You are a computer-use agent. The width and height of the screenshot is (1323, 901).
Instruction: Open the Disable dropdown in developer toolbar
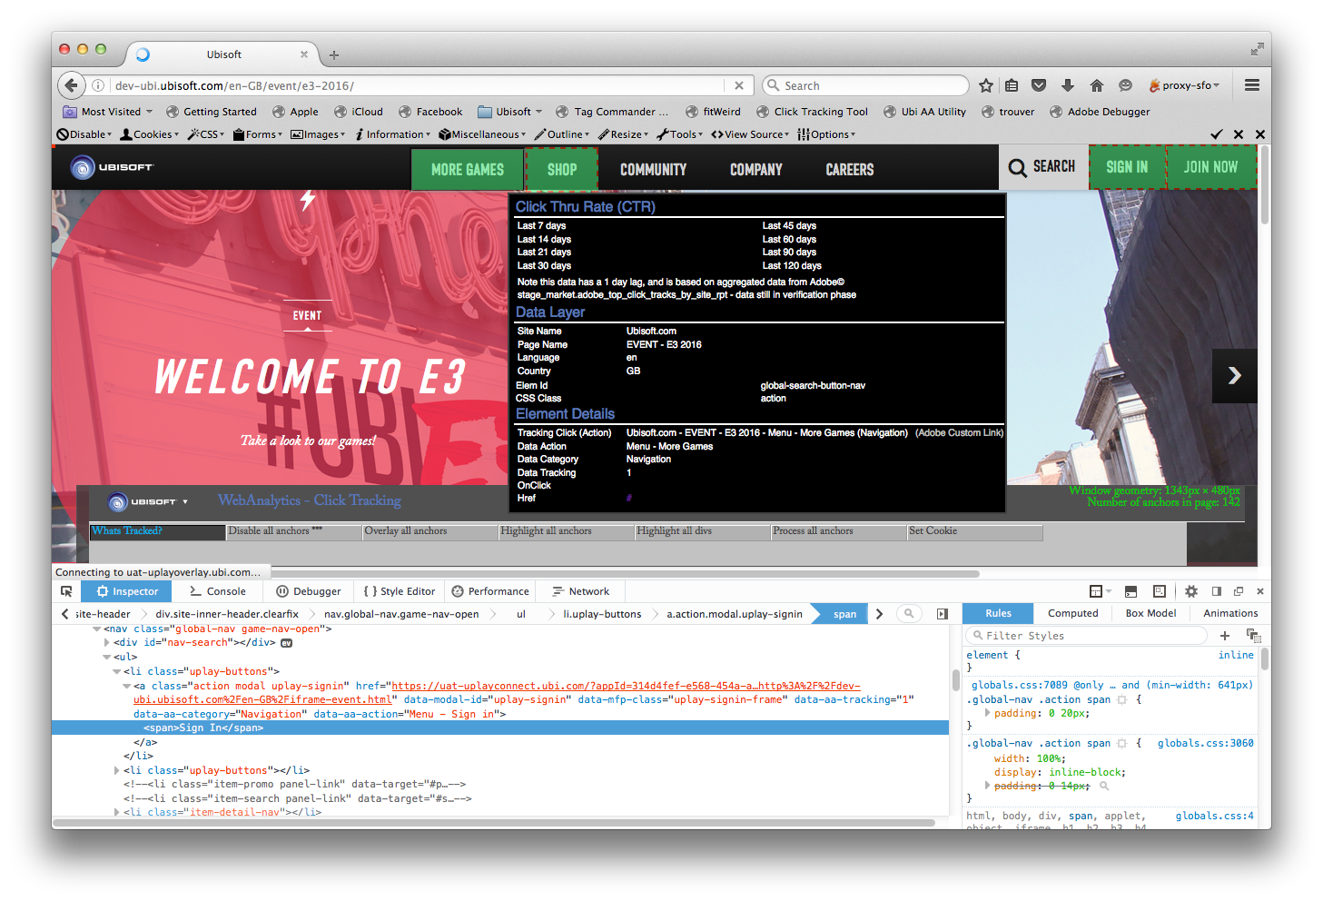point(84,134)
